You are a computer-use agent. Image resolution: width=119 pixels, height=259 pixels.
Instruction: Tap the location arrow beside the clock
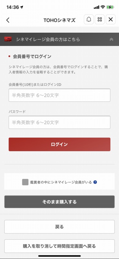[22, 7]
